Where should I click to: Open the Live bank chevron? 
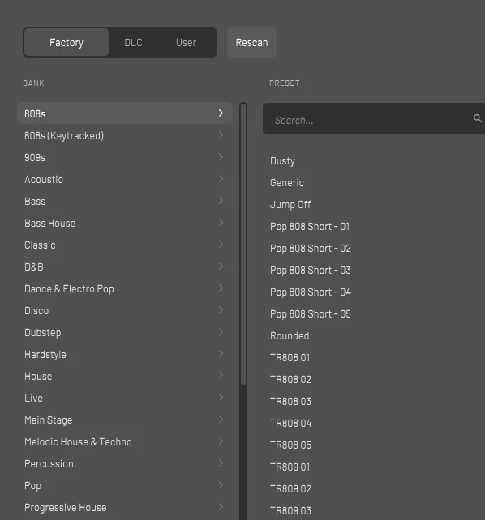(x=221, y=398)
